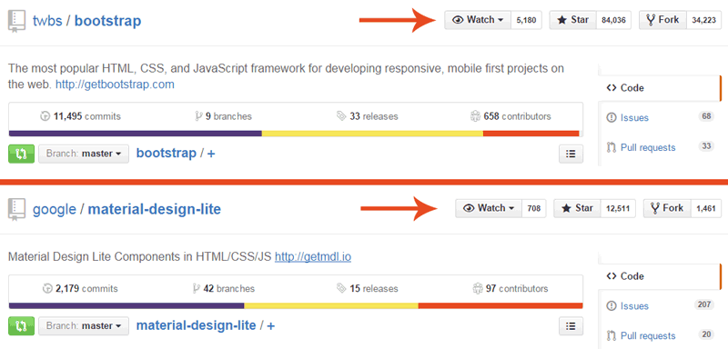Click the tag icon next to 33 releases
728x349 pixels.
(x=342, y=116)
